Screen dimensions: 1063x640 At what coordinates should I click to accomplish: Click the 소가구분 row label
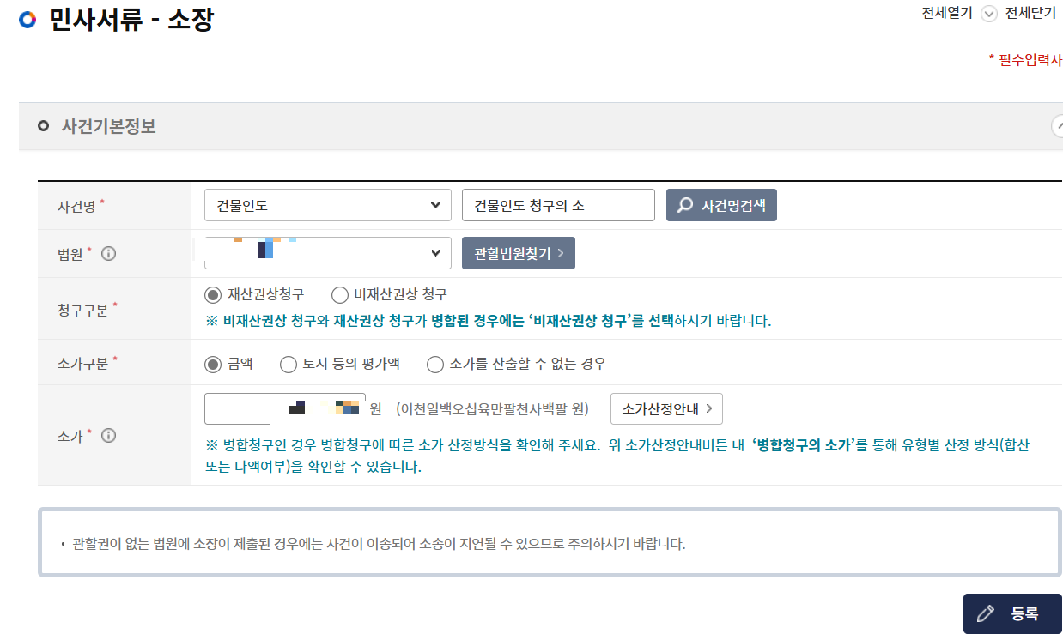(82, 364)
